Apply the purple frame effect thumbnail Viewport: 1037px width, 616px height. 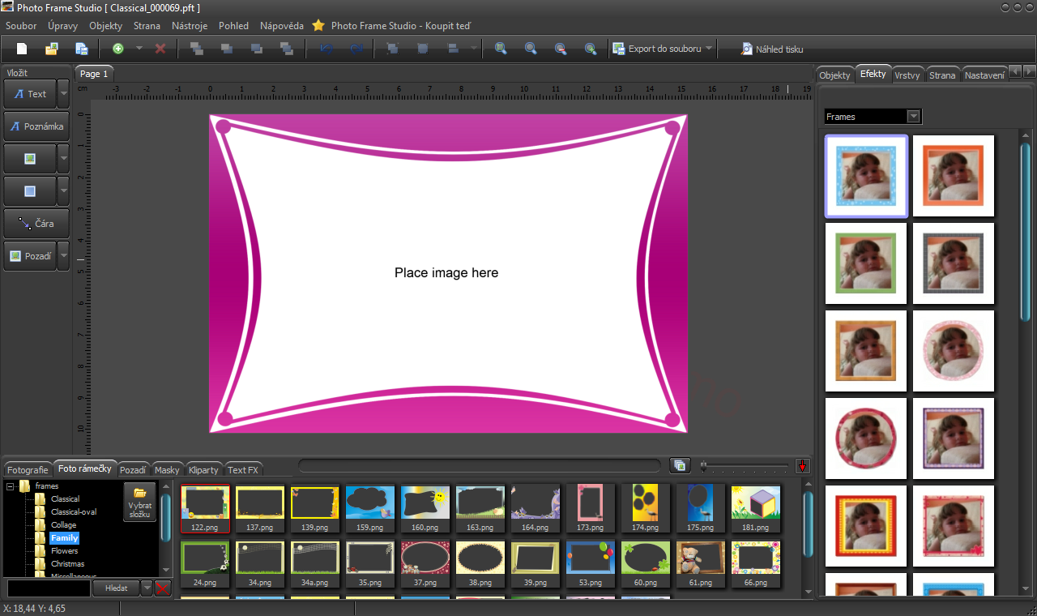tap(954, 438)
